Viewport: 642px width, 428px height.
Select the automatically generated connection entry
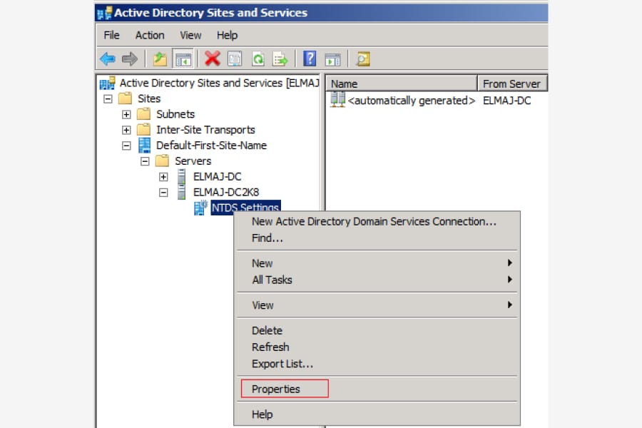coord(411,101)
